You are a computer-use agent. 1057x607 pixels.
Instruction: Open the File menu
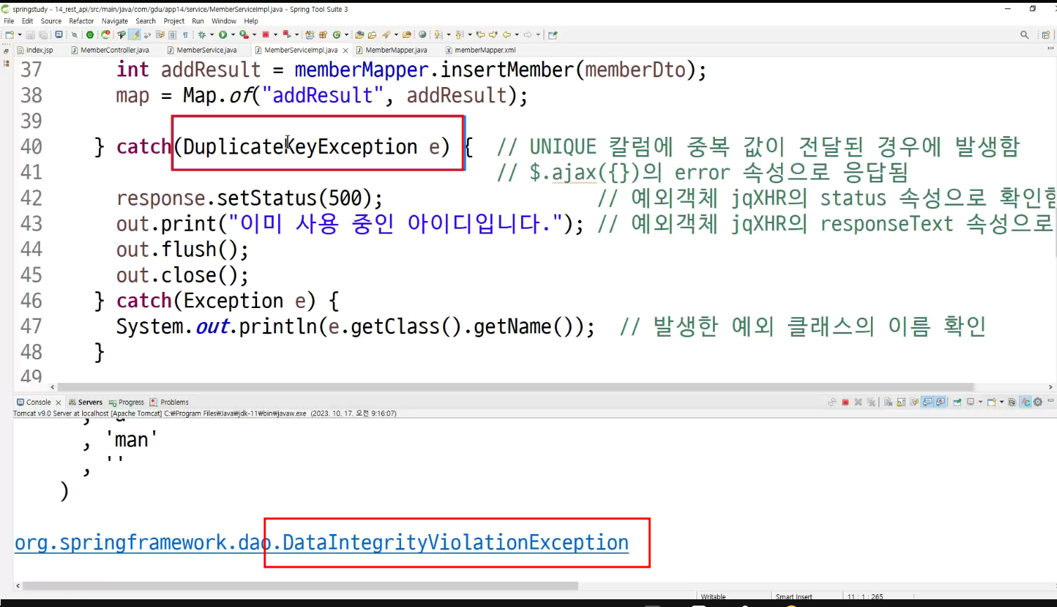coord(9,21)
